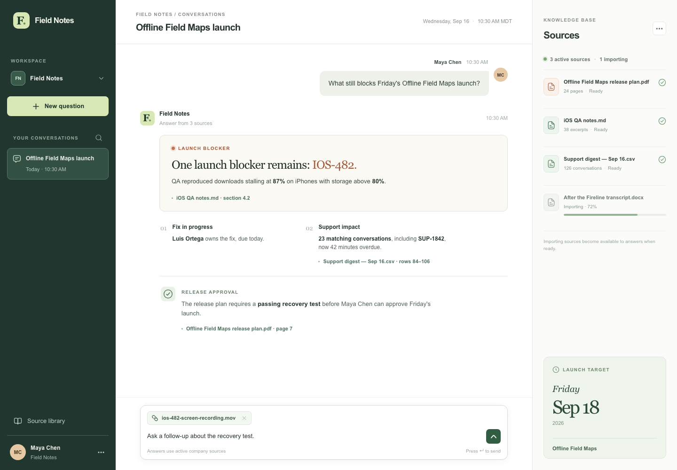677x470 pixels.
Task: Open Sources panel more options menu
Action: click(659, 29)
